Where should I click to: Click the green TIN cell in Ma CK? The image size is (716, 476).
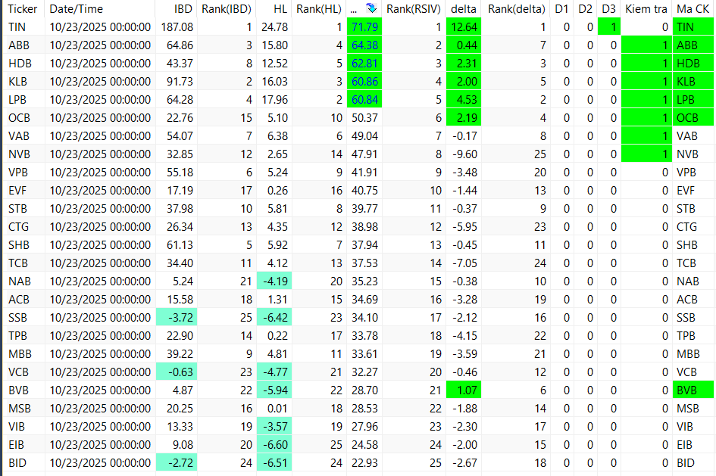(x=693, y=27)
